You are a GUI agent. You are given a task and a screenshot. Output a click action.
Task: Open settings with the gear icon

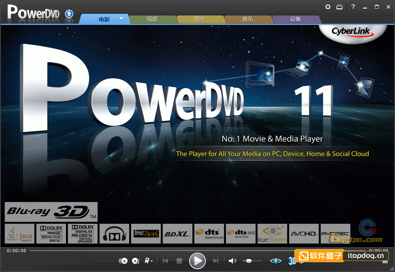(x=328, y=7)
